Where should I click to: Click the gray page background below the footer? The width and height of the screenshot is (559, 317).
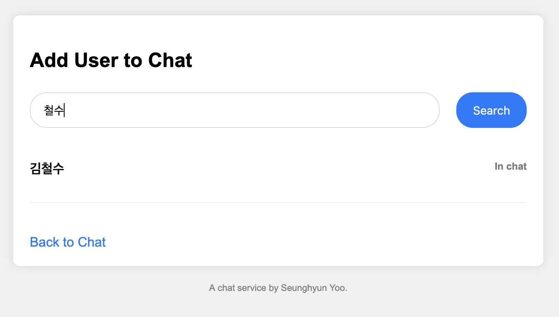point(278,307)
